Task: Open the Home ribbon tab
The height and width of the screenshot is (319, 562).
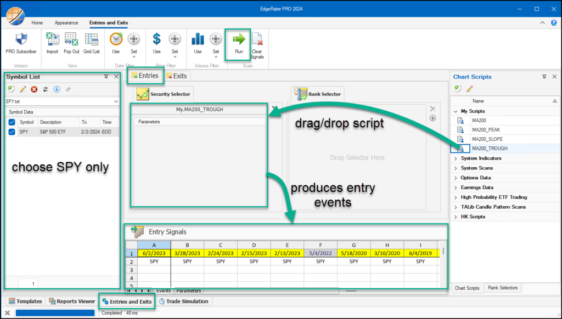Action: pyautogui.click(x=37, y=22)
